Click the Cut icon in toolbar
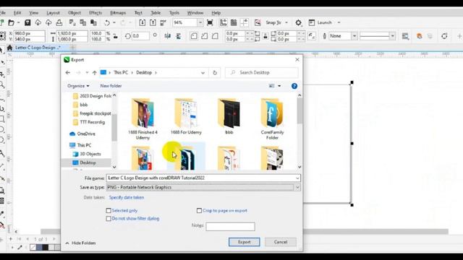Screen dimensions: 463x260 coord(72,22)
